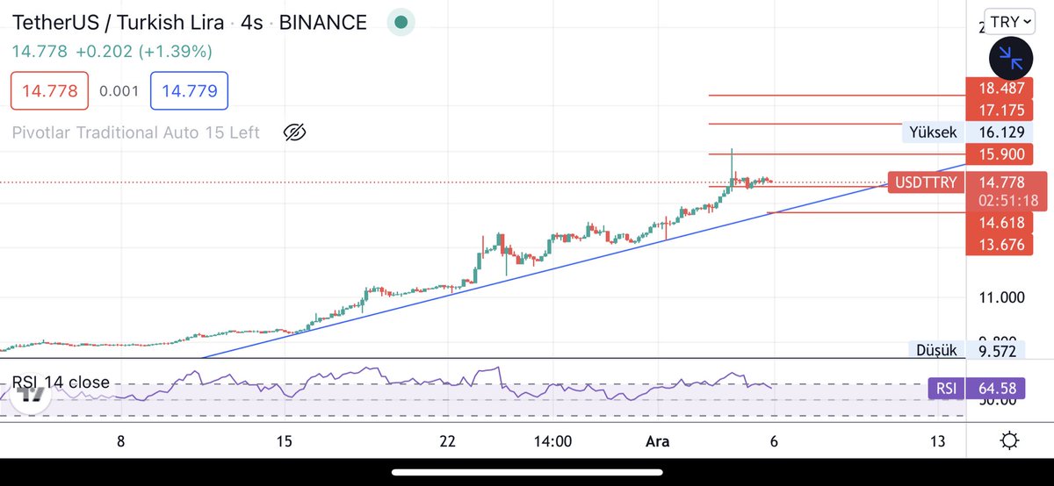Click the 15 date marker on time axis

pyautogui.click(x=283, y=440)
